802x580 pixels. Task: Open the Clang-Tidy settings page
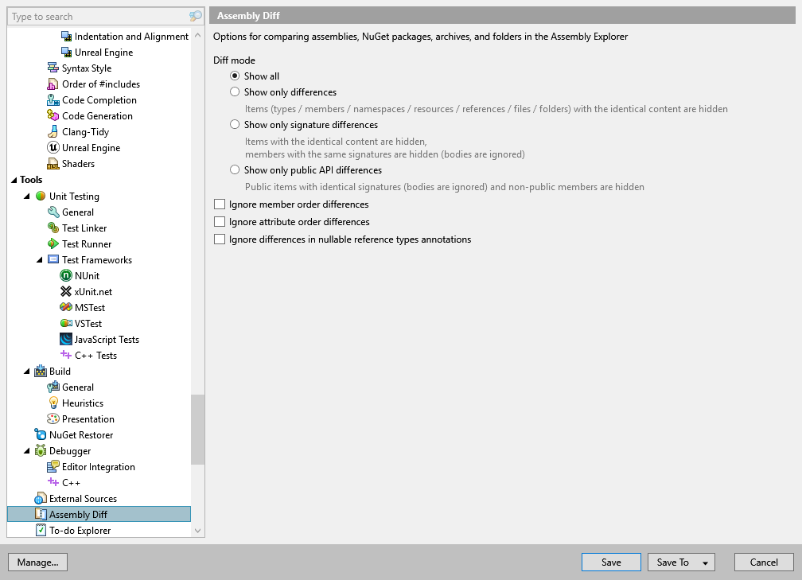click(x=88, y=131)
